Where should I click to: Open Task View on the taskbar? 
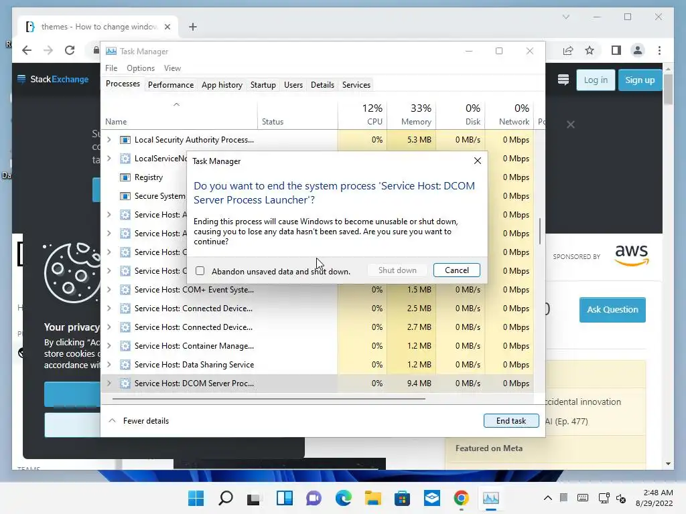(x=254, y=498)
